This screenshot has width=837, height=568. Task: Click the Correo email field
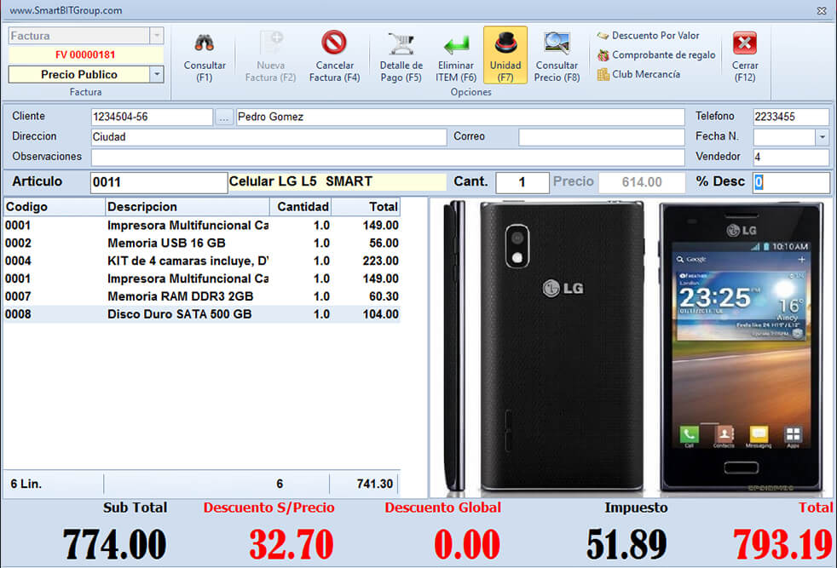point(601,137)
